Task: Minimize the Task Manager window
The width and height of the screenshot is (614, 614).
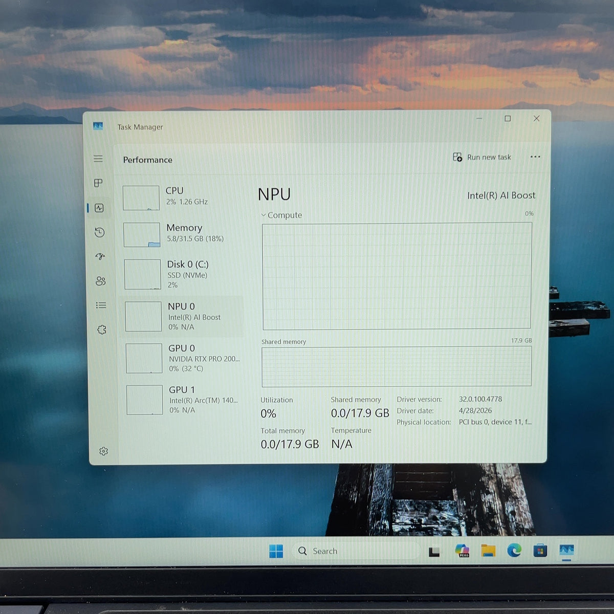Action: click(x=479, y=119)
